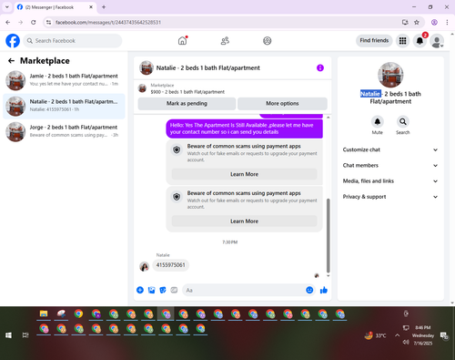Image resolution: width=455 pixels, height=360 pixels.
Task: View site information icon in address bar
Action: tap(48, 22)
